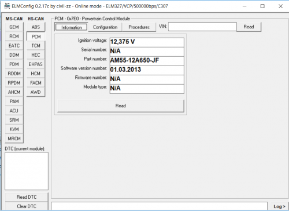Open the AHCM module
Screen dimensions: 289x211
pos(14,92)
